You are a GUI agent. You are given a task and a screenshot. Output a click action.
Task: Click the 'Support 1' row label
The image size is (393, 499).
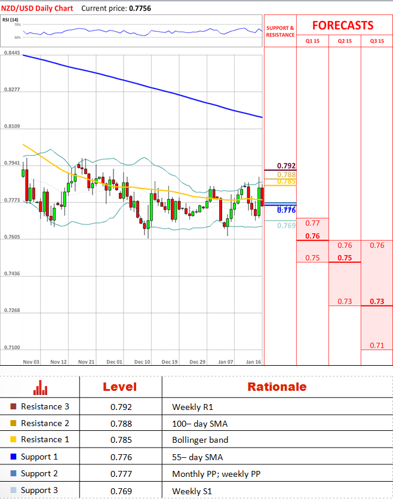click(x=39, y=457)
